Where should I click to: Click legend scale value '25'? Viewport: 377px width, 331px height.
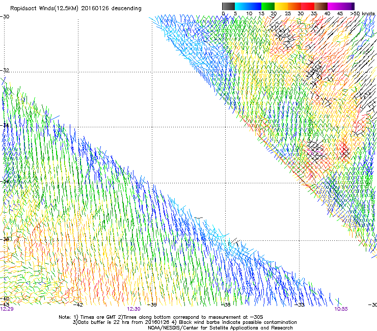tap(288, 14)
